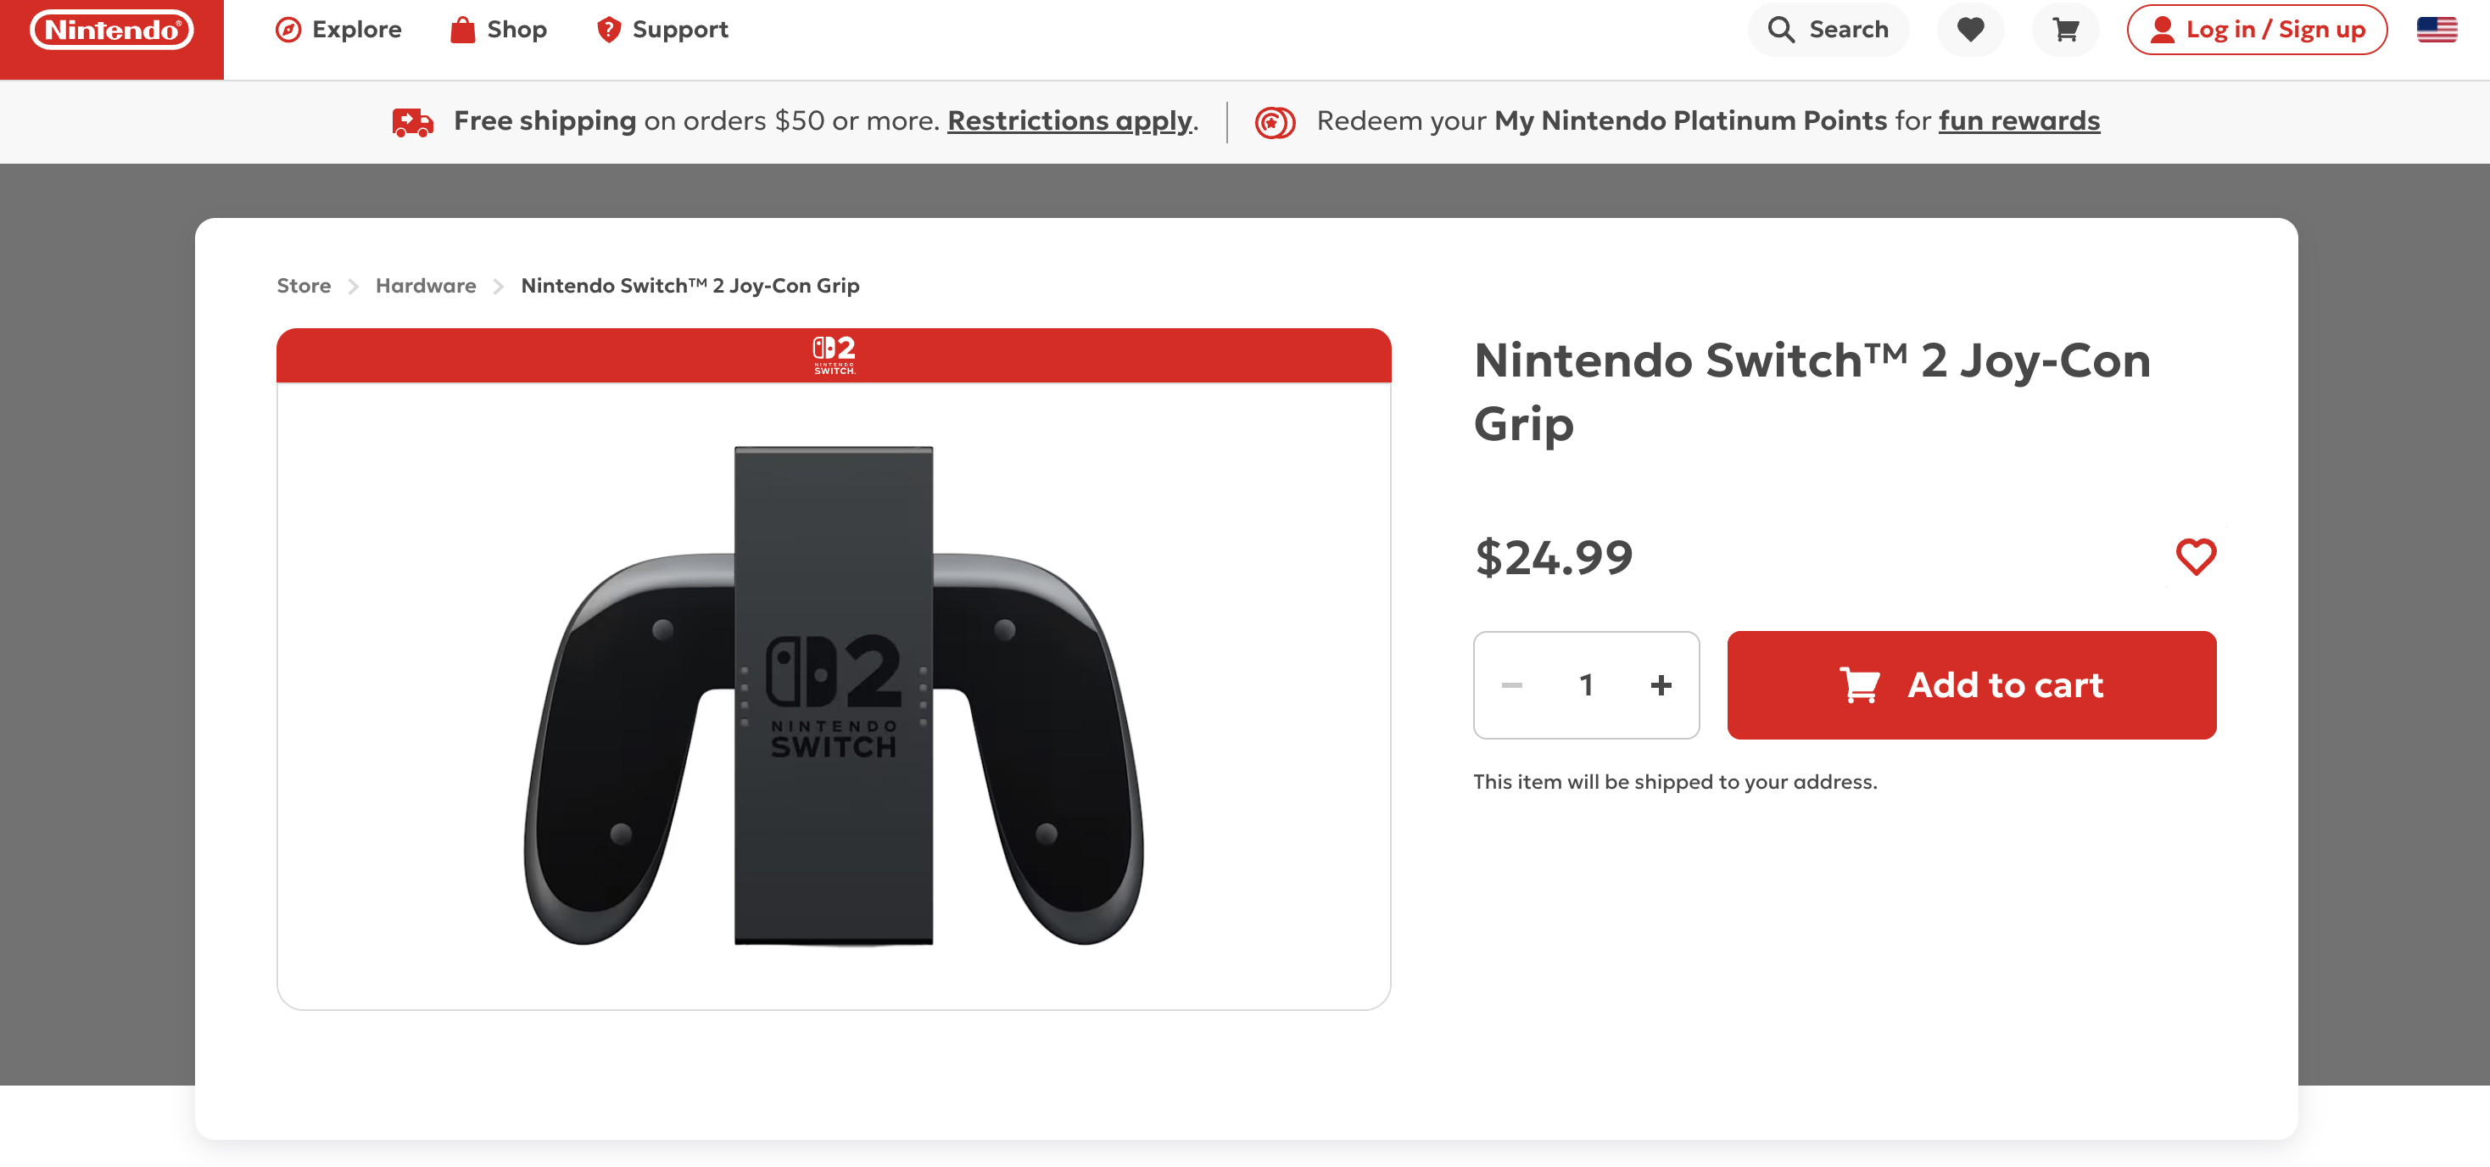2490x1167 pixels.
Task: Open the Explore menu
Action: click(x=338, y=30)
